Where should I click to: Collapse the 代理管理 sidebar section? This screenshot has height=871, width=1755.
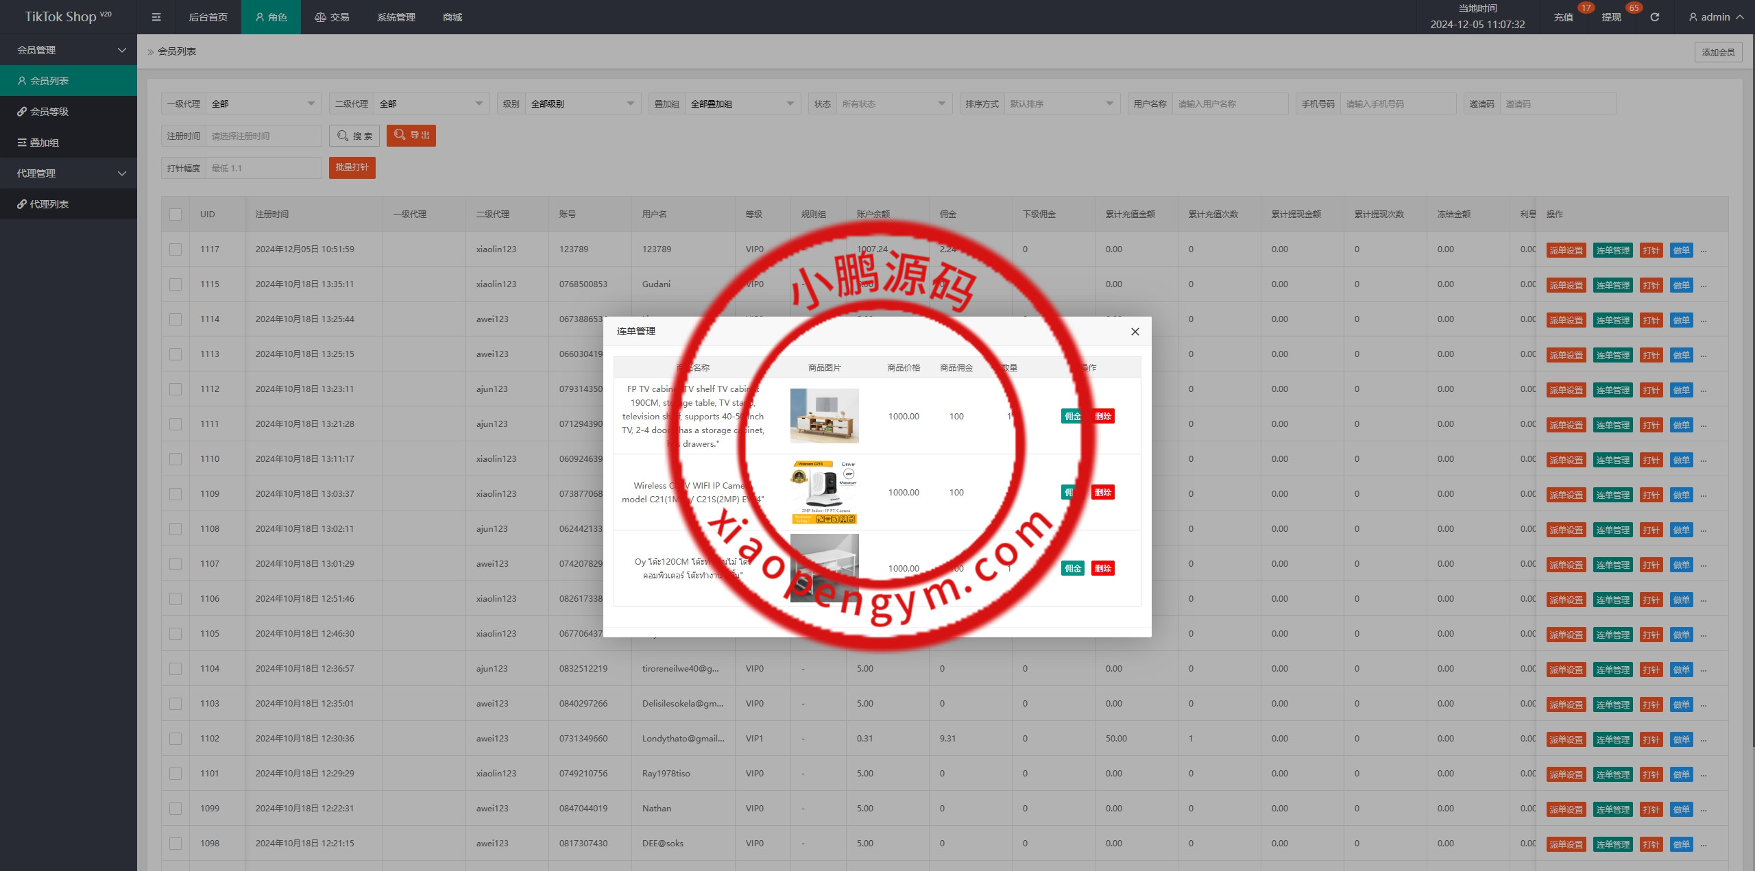pos(69,173)
